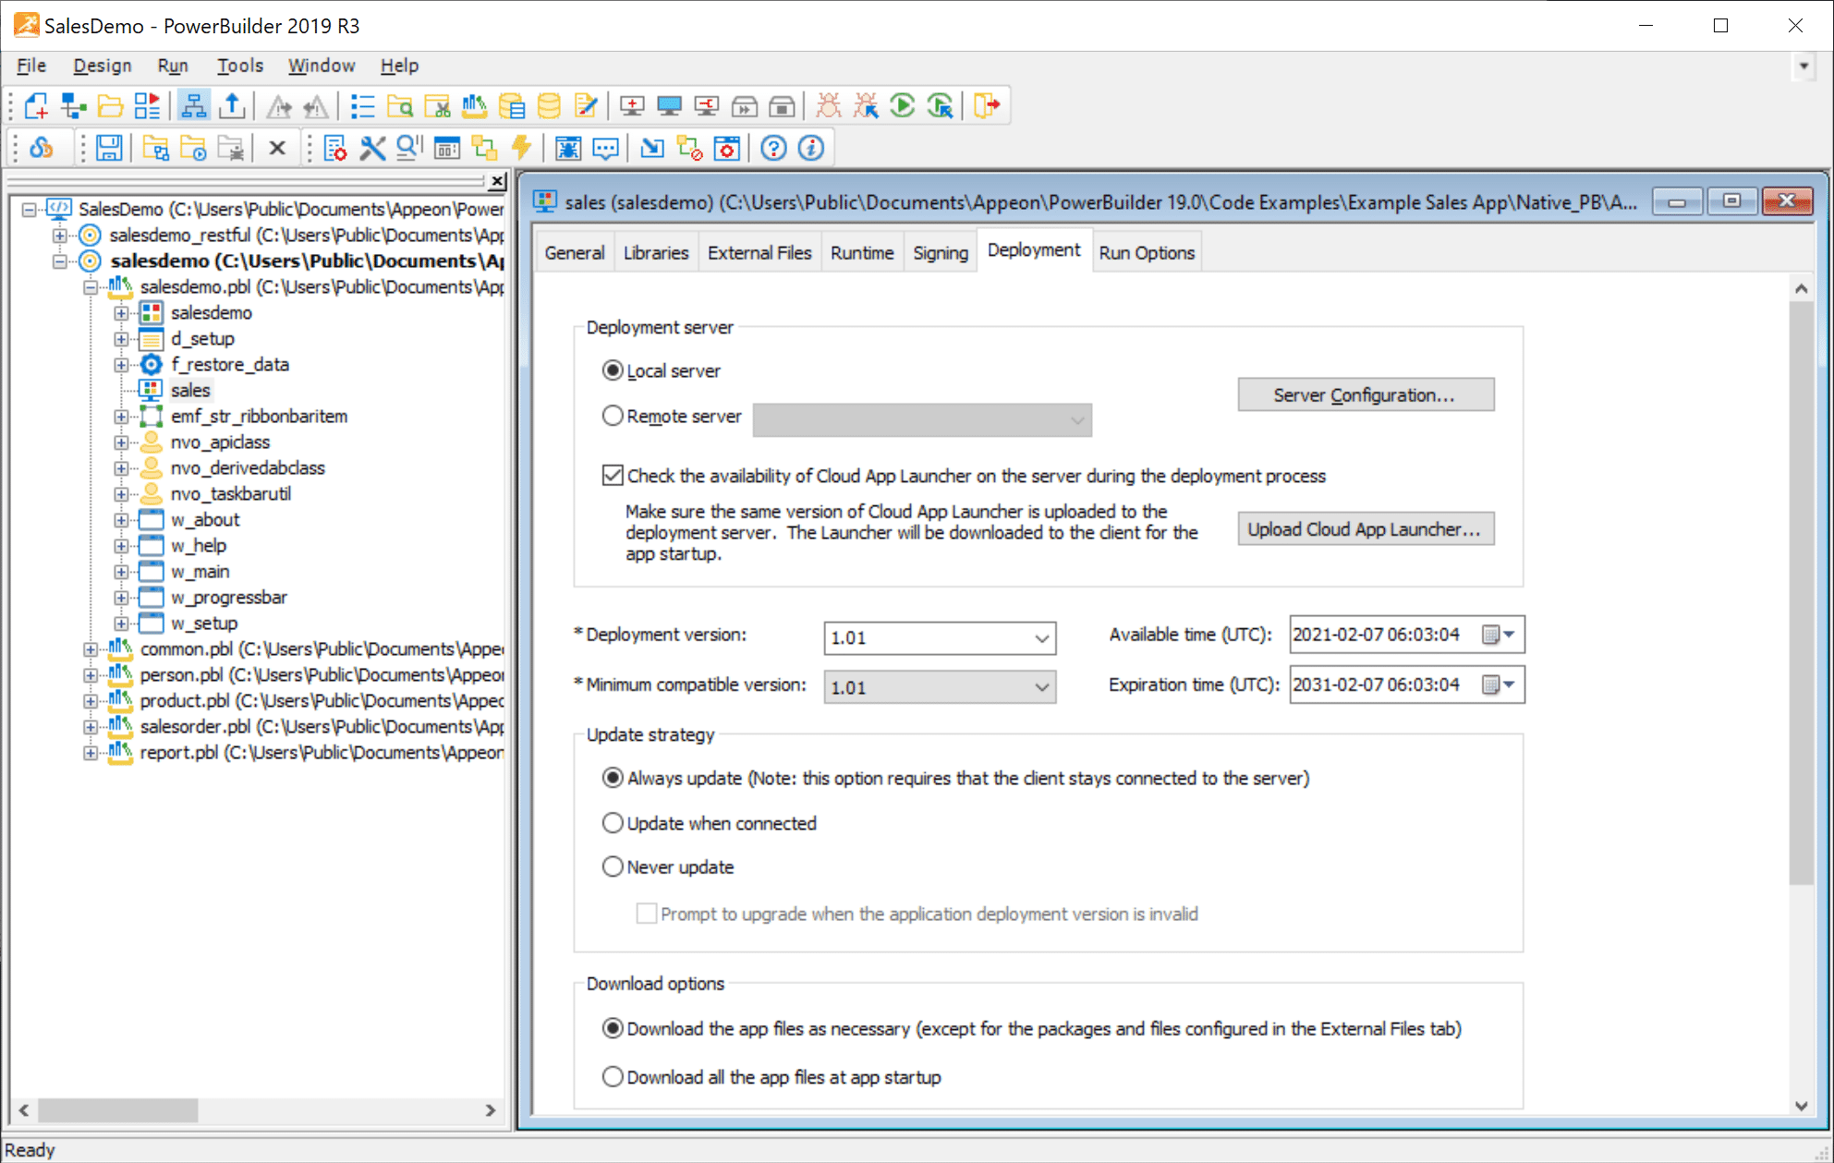Select the Never update option
The image size is (1834, 1163).
(612, 866)
